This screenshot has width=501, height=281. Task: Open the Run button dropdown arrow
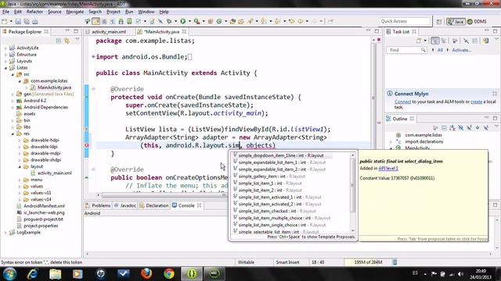pyautogui.click(x=189, y=21)
